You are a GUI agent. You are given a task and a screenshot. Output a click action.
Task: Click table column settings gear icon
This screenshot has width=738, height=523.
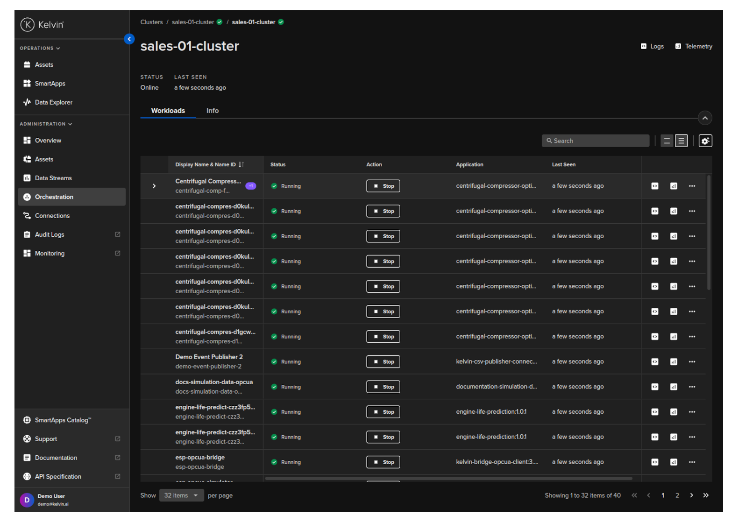click(705, 141)
